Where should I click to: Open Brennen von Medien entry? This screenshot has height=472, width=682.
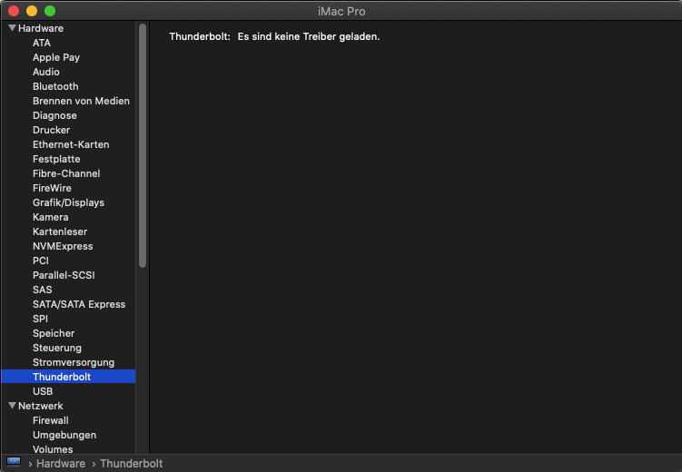point(81,101)
